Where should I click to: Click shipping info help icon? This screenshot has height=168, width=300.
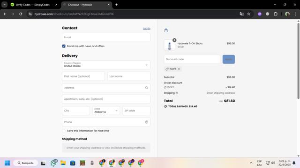(x=177, y=93)
